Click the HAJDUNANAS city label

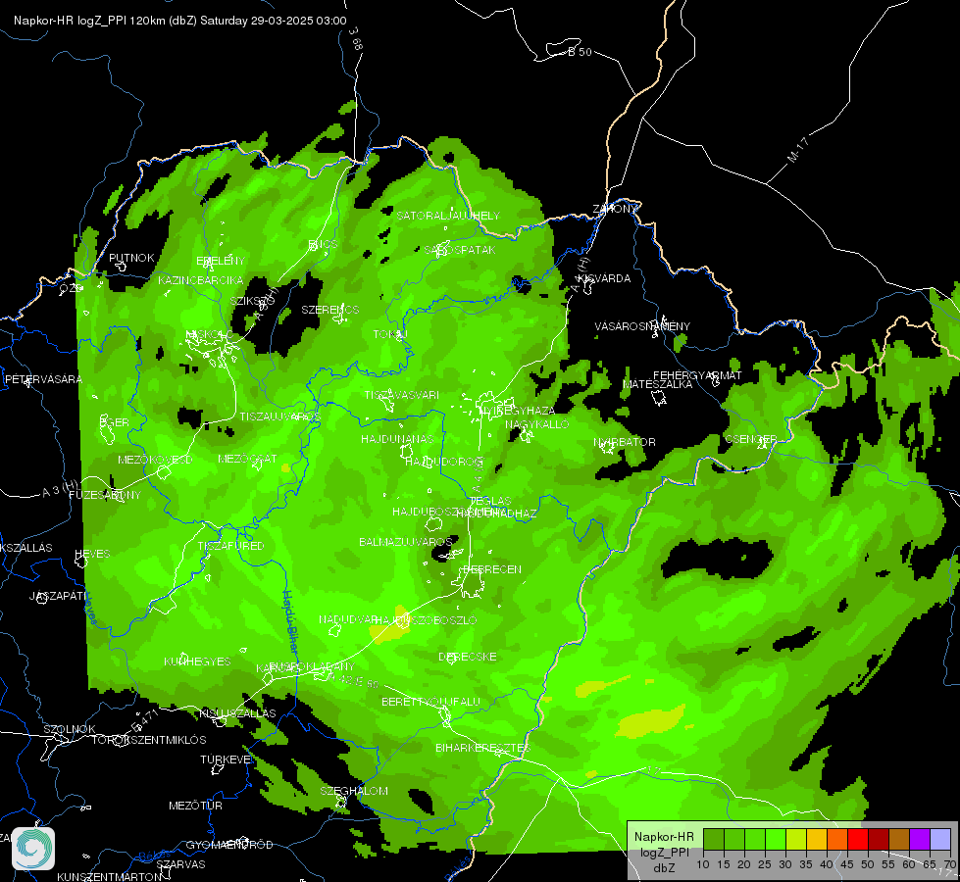[x=397, y=439]
